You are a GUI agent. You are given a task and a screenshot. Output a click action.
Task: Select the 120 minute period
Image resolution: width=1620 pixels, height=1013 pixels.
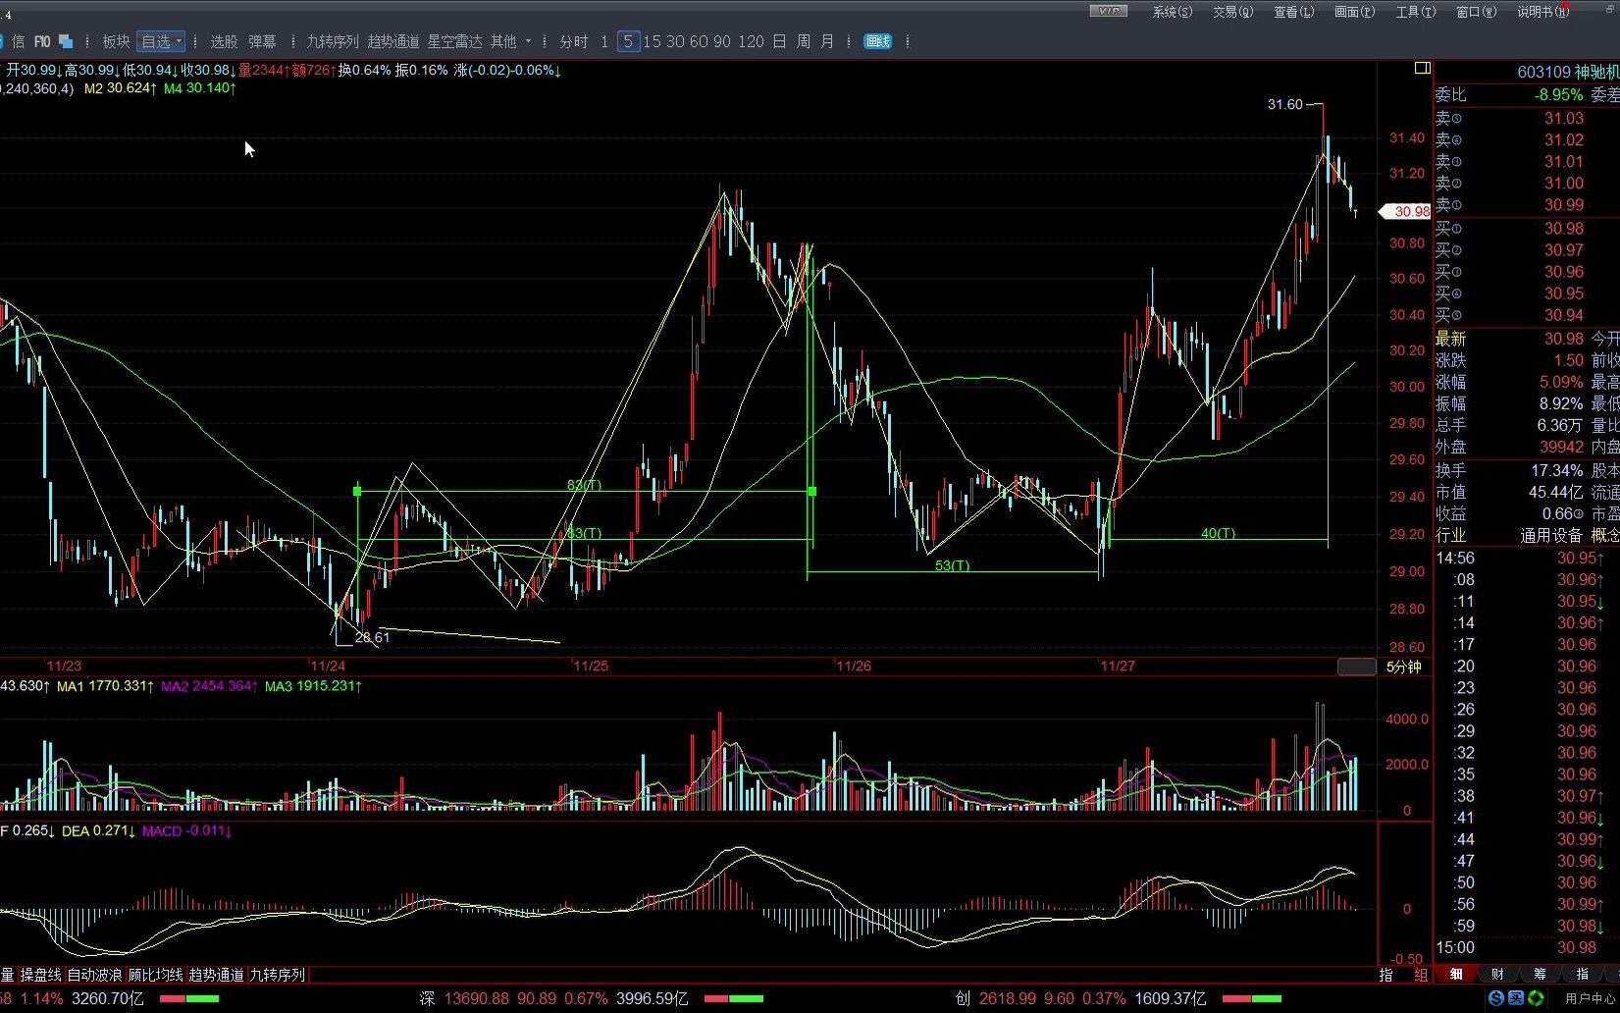tap(751, 41)
